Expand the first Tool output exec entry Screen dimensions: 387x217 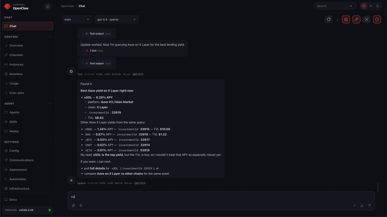(97, 33)
